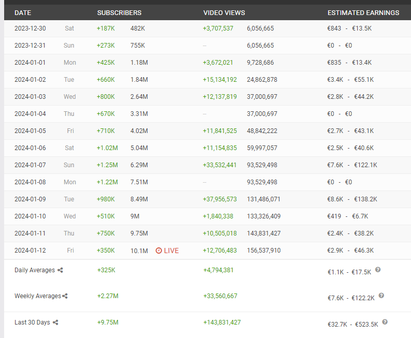Click the Weekly Averages share icon

65,296
